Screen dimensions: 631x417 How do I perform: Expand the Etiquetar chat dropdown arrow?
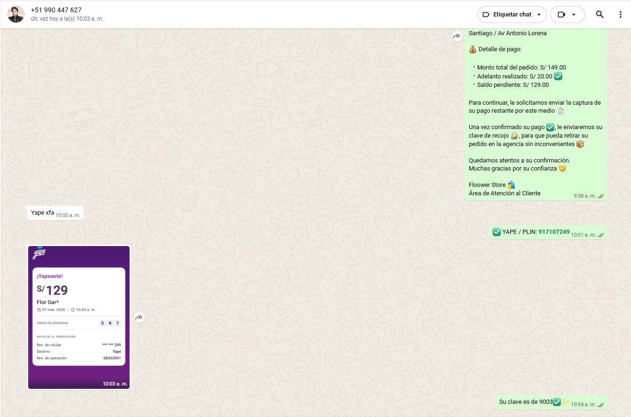click(539, 15)
